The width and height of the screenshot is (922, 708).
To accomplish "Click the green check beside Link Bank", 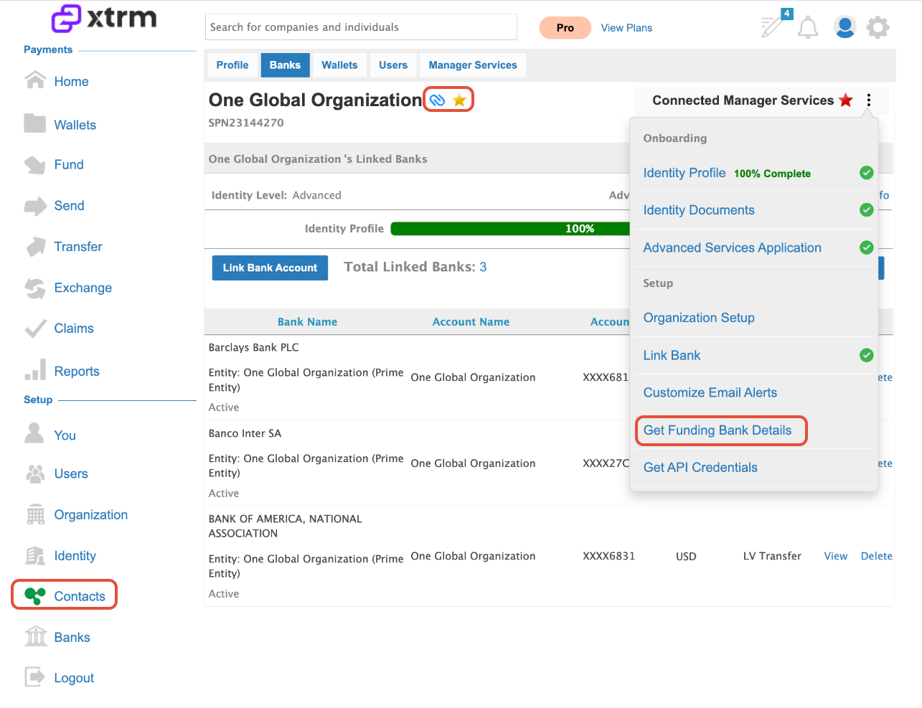I will (x=866, y=355).
